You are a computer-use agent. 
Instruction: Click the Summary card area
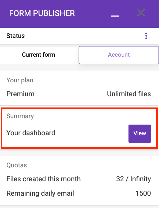[79, 128]
